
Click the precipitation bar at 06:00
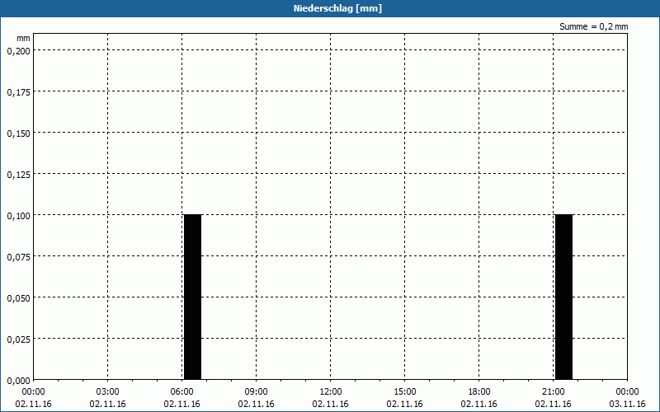(x=193, y=297)
